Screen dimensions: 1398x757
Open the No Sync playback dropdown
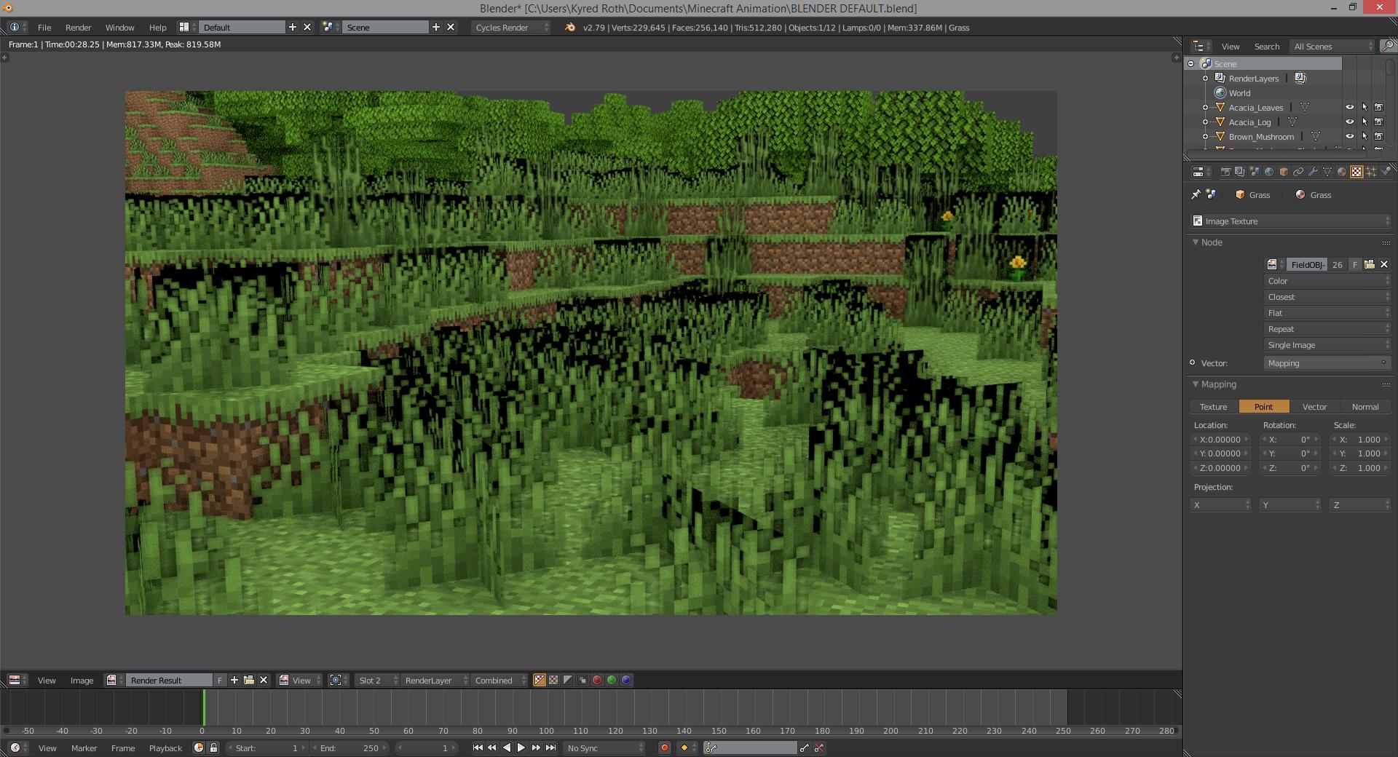[x=604, y=748]
